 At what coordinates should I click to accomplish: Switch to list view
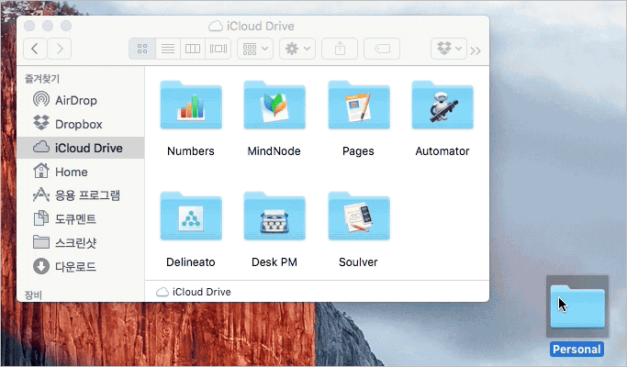(168, 49)
